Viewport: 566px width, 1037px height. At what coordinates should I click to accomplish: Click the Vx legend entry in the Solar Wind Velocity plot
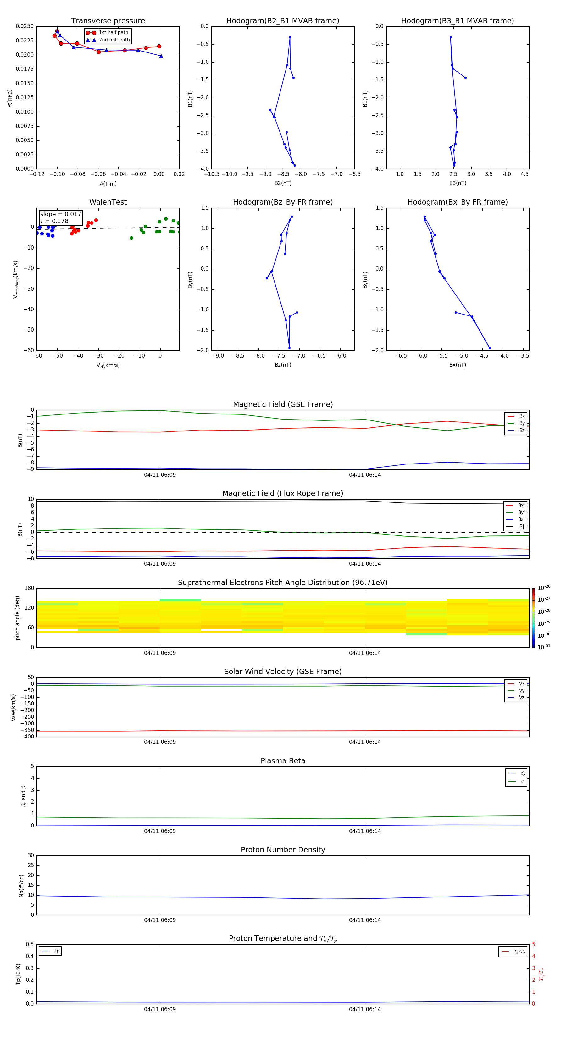516,683
